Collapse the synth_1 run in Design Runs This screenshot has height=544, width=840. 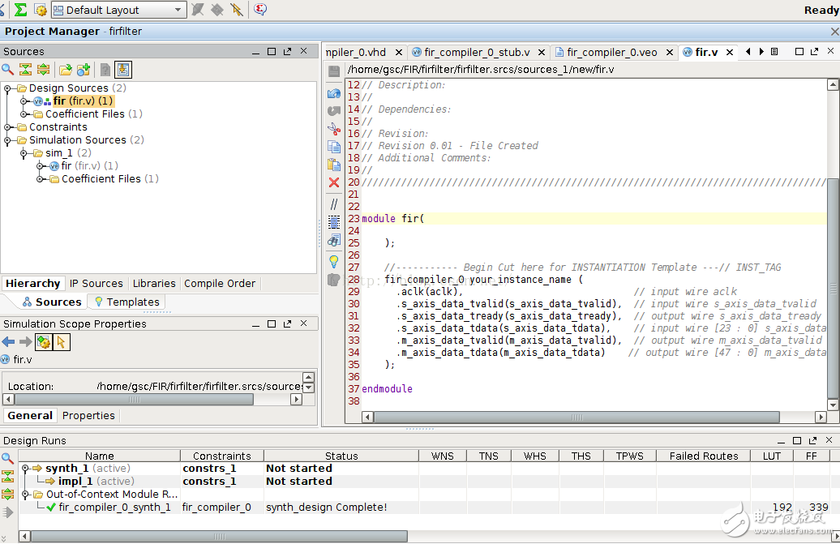(25, 469)
